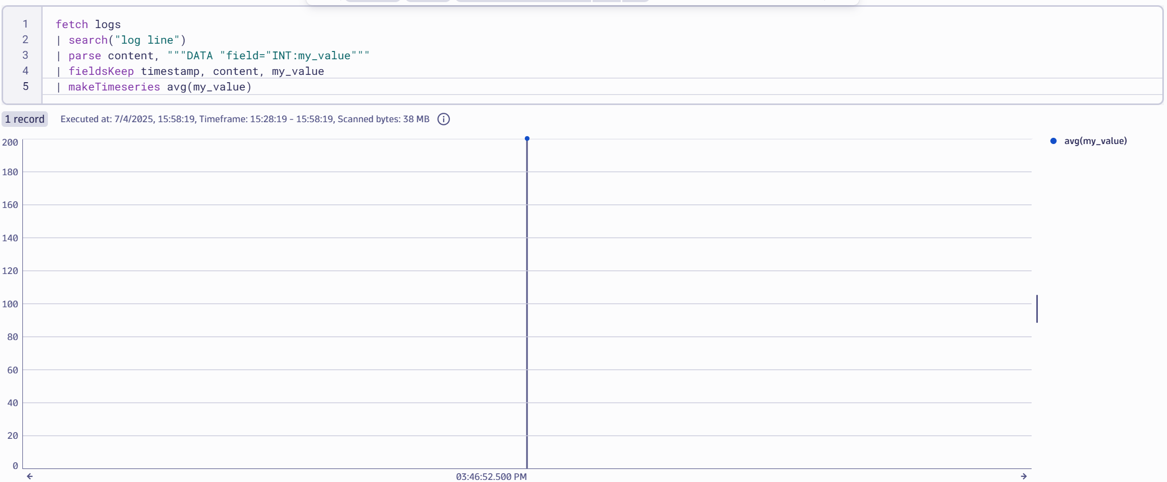Click the '1 record' badge
1167x482 pixels.
pyautogui.click(x=25, y=119)
